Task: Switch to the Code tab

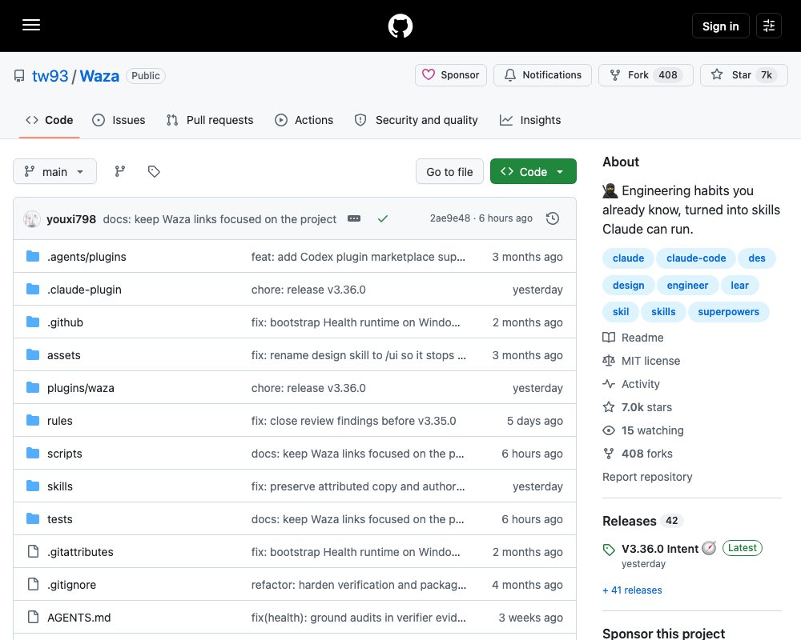Action: point(49,120)
